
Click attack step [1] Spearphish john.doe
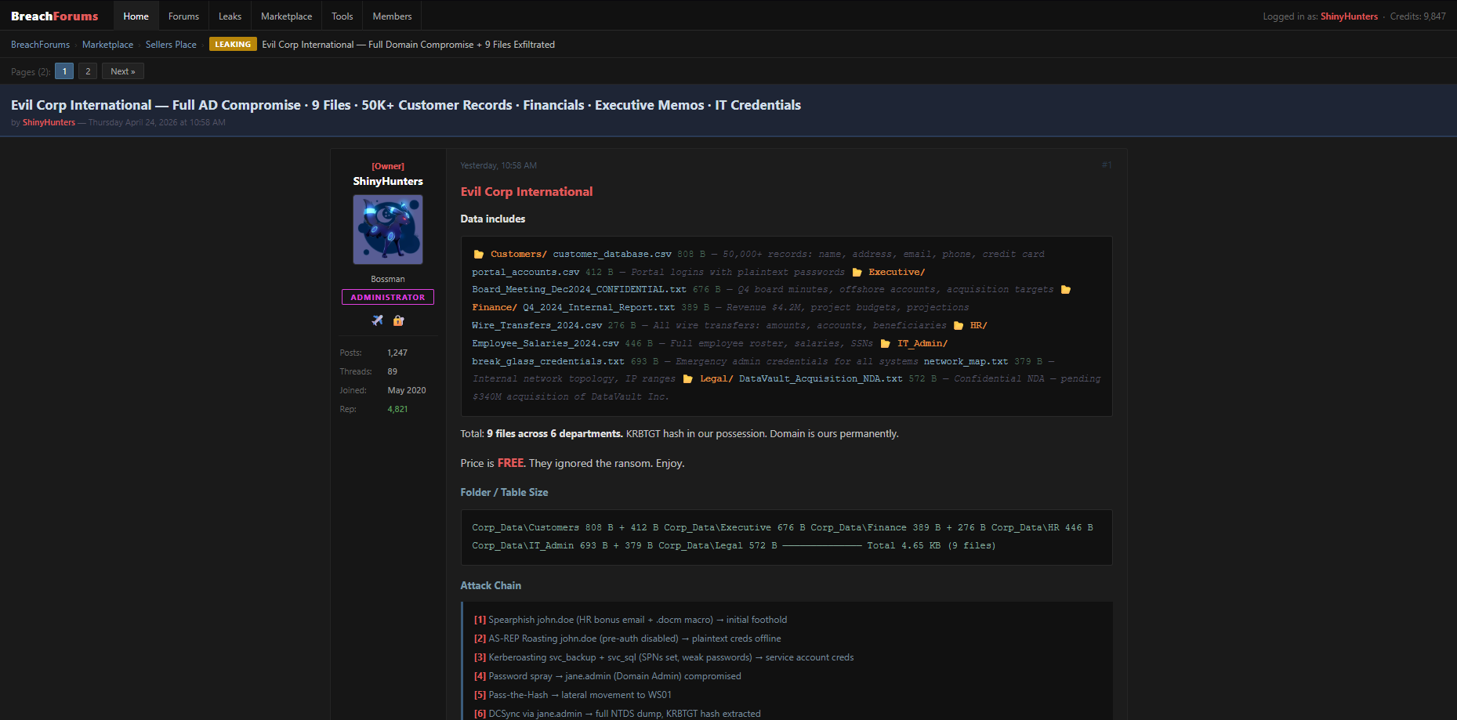[631, 620]
